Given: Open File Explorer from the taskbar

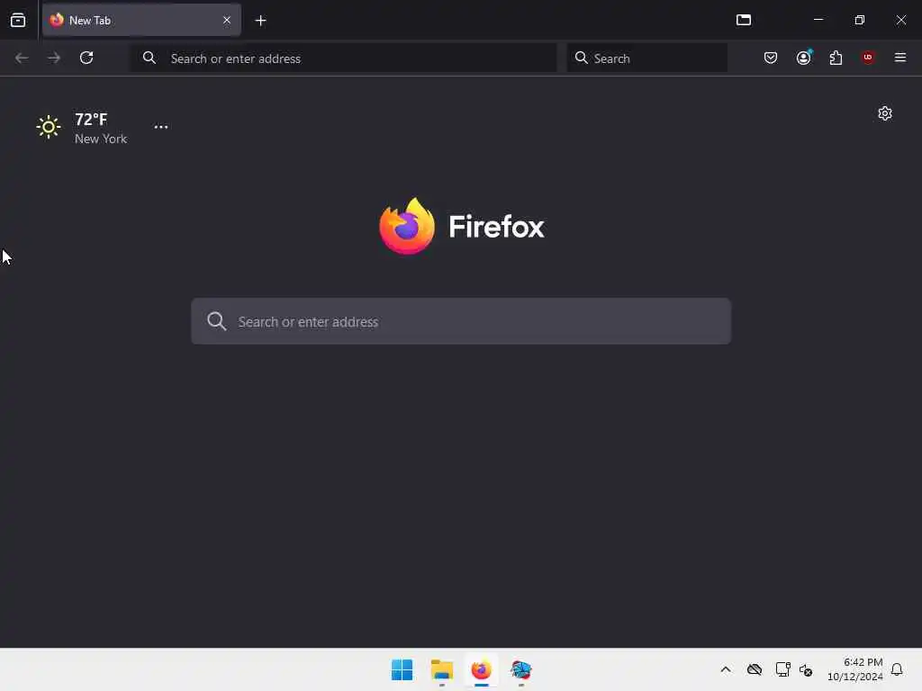Looking at the screenshot, I should click(x=441, y=669).
